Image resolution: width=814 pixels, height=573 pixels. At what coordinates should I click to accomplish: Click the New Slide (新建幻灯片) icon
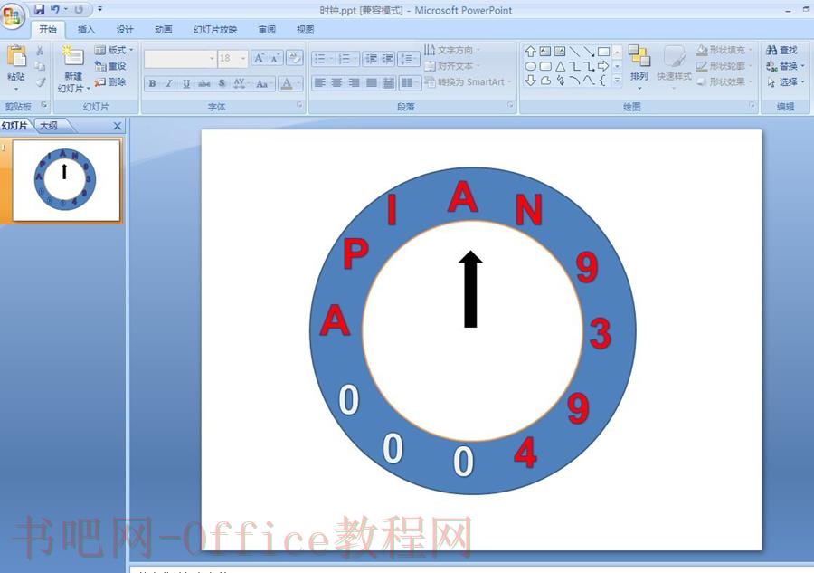72,55
